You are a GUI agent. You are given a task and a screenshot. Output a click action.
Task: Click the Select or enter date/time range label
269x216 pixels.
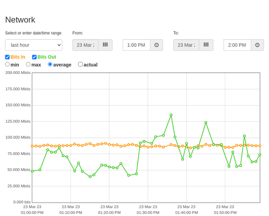pyautogui.click(x=33, y=33)
